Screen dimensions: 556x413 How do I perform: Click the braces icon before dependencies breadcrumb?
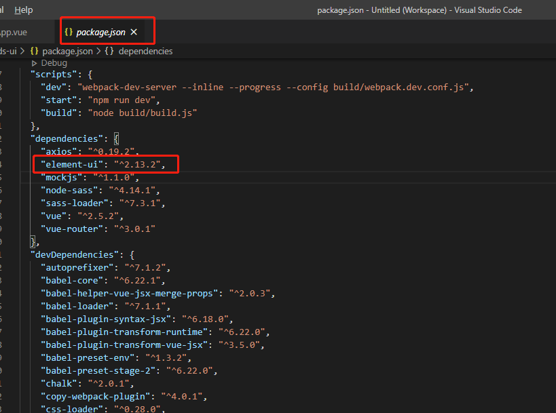pyautogui.click(x=109, y=51)
